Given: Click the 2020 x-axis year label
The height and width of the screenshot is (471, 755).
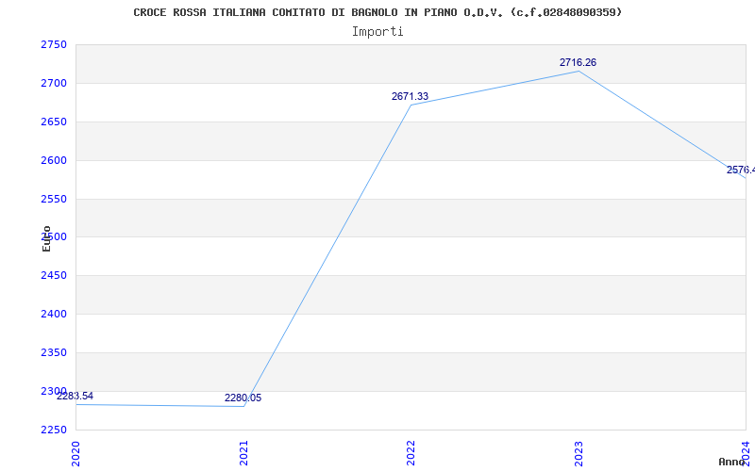Looking at the screenshot, I should 76,453.
